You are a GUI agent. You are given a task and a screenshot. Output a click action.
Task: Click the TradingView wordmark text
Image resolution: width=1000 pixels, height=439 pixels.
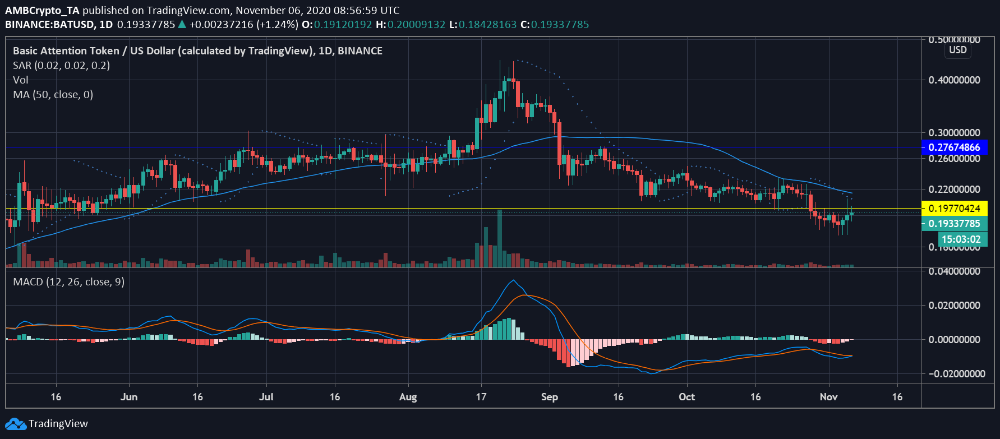[58, 424]
